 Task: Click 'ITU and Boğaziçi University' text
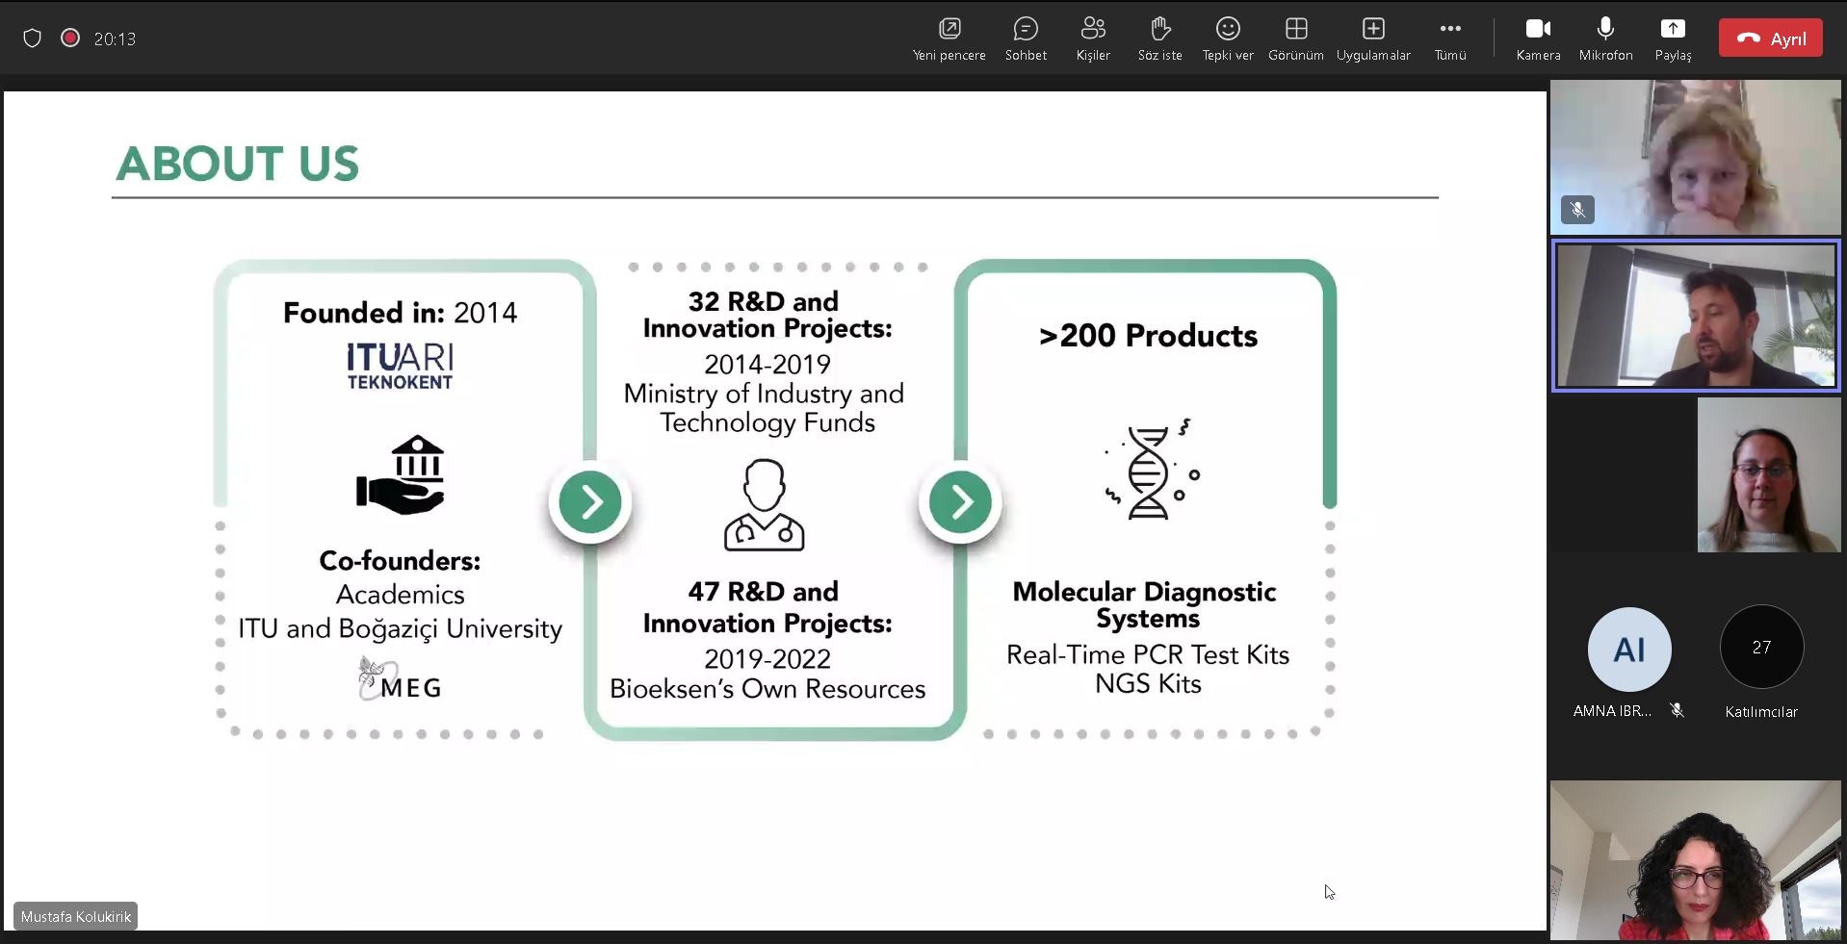tap(400, 628)
